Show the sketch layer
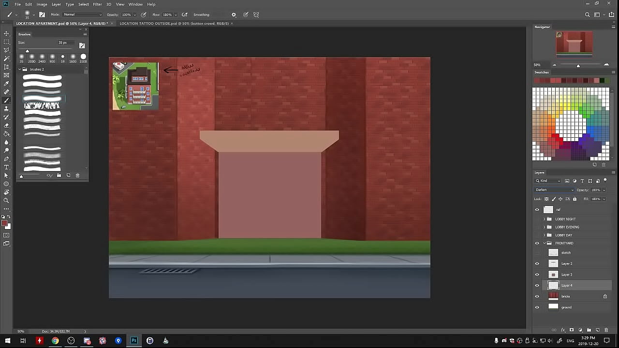 coord(537,253)
